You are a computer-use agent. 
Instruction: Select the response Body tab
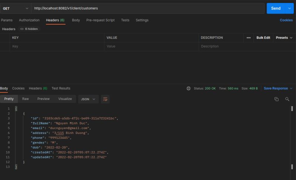[x=4, y=88]
